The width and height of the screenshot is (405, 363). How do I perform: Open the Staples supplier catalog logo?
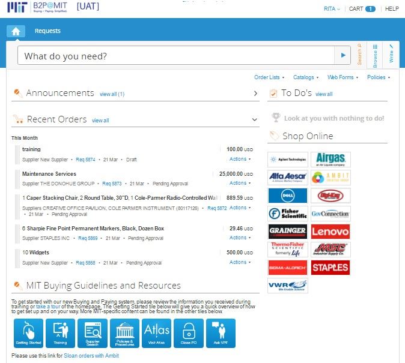(330, 268)
